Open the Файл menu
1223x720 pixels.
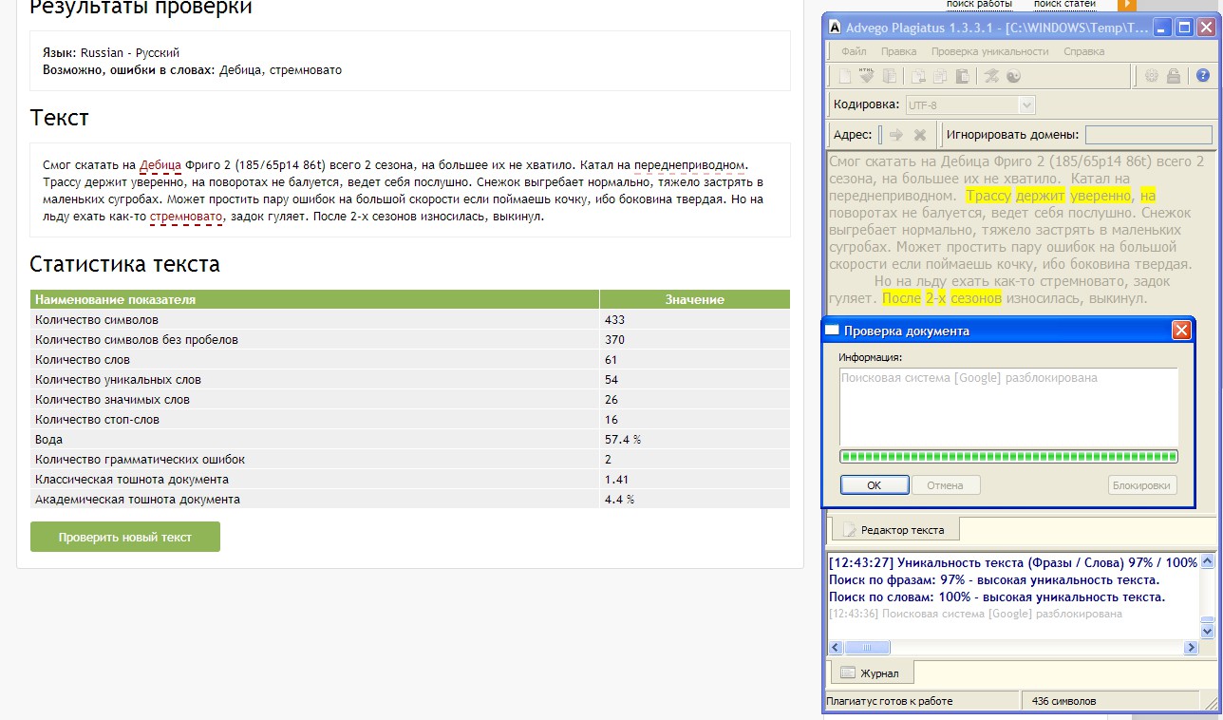point(854,51)
